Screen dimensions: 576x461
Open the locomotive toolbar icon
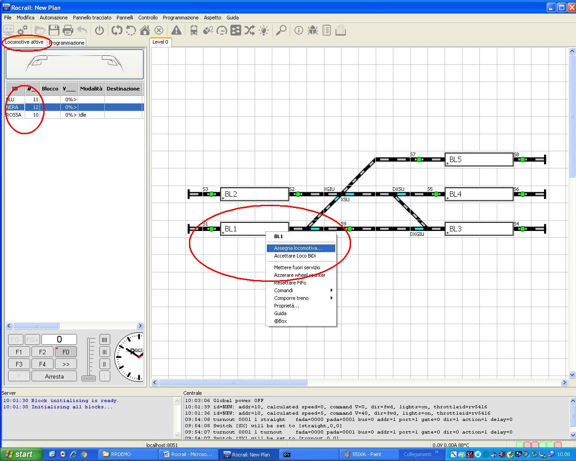pos(194,30)
